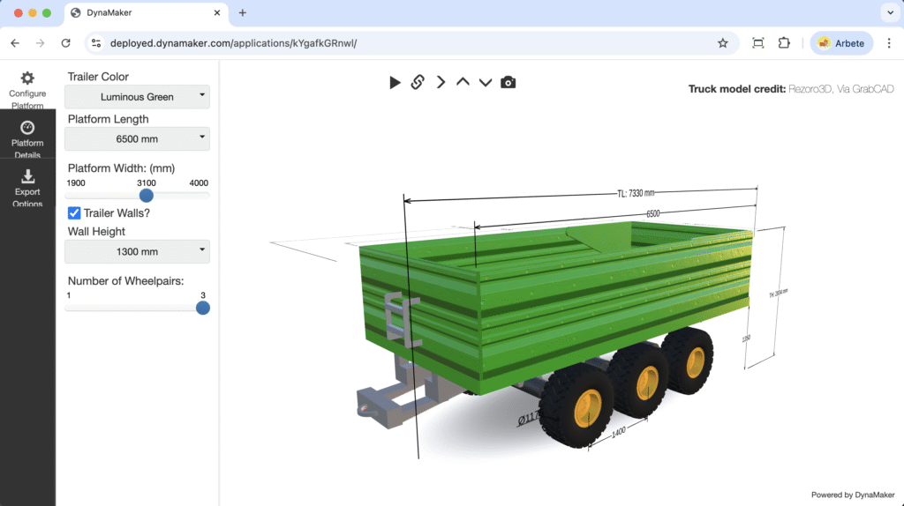The height and width of the screenshot is (506, 904).
Task: Open the Arbete profile button
Action: 841,43
